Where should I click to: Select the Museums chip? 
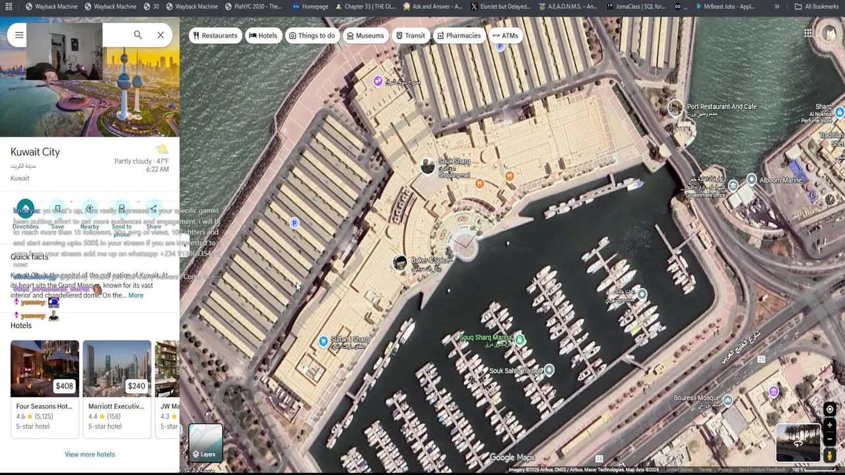[x=365, y=36]
